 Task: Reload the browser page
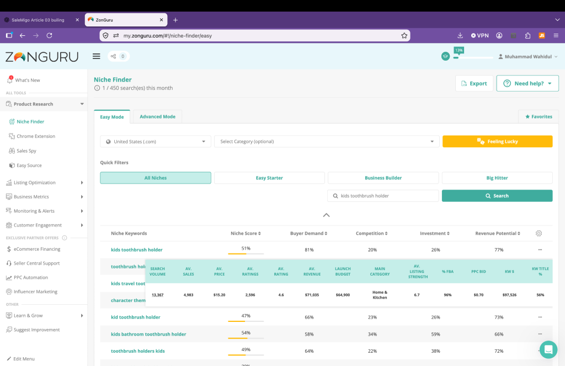coord(49,35)
